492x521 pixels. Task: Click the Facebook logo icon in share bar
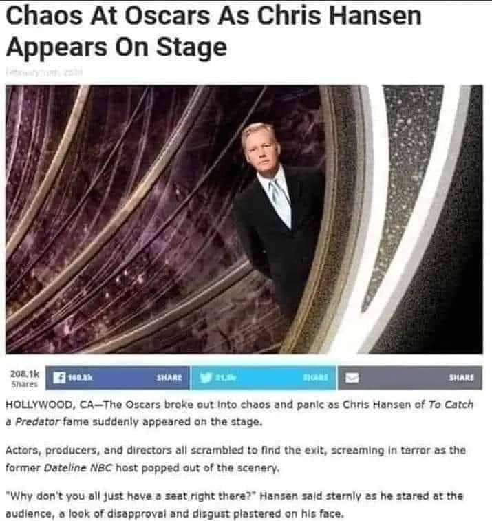[59, 378]
